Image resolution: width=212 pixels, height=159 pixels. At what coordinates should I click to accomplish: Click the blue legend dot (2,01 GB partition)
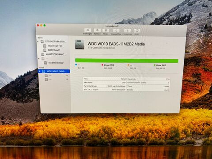point(76,64)
